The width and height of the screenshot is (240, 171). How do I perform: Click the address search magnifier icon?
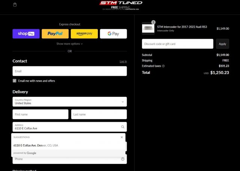(x=123, y=127)
